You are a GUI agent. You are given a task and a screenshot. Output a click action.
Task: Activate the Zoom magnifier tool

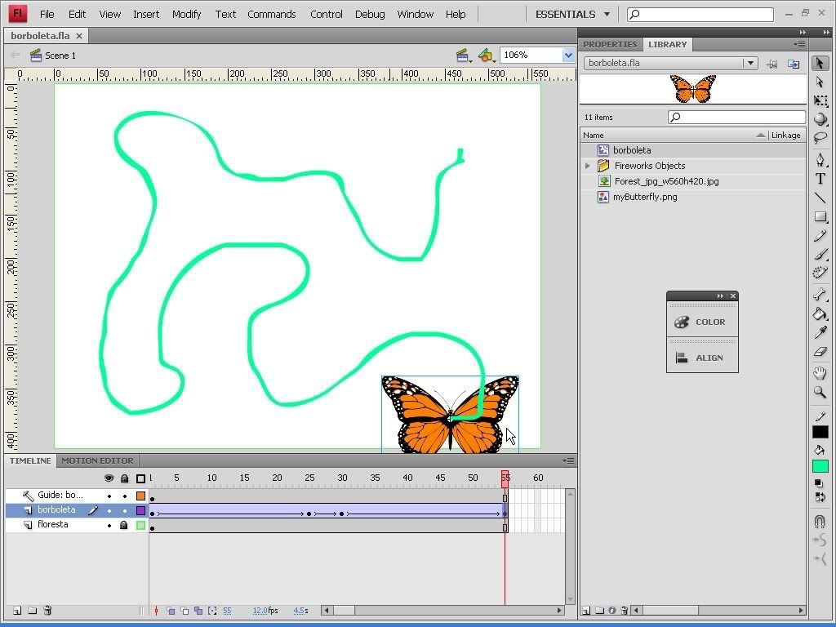click(x=820, y=393)
